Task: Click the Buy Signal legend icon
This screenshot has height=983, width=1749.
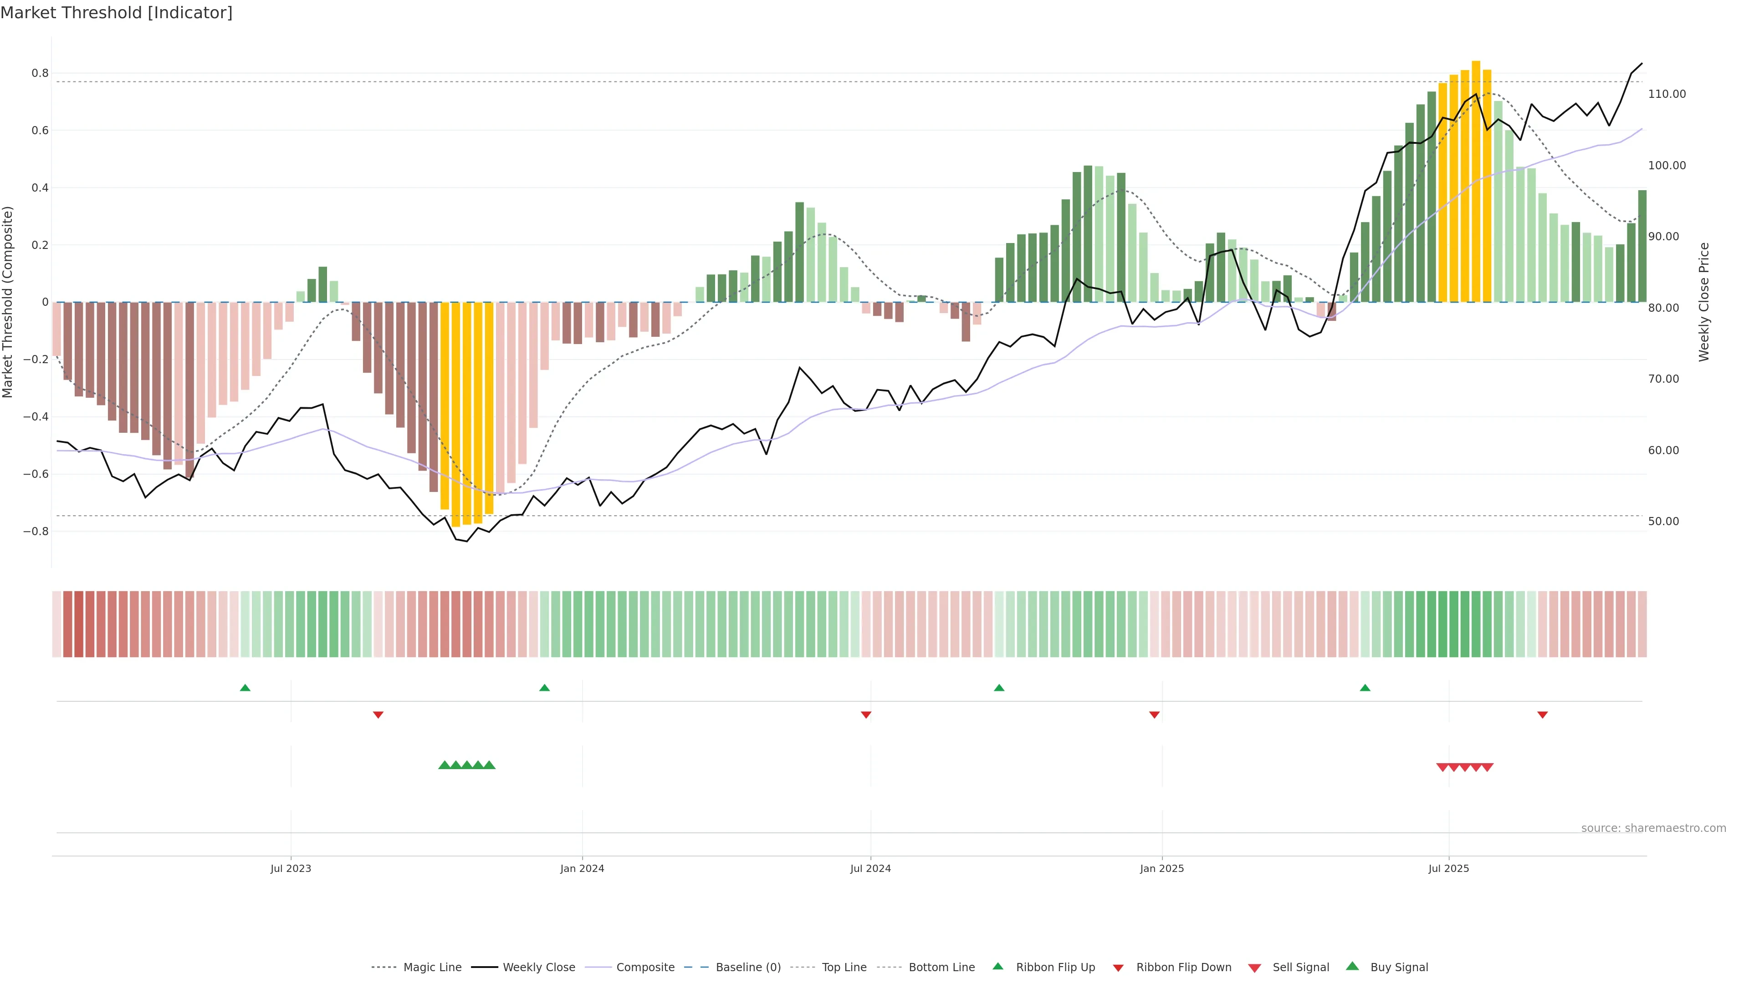Action: pyautogui.click(x=1352, y=967)
